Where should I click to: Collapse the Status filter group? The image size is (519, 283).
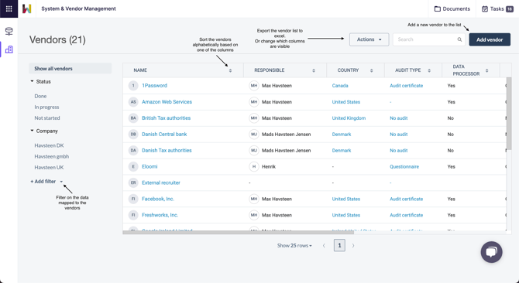point(41,81)
